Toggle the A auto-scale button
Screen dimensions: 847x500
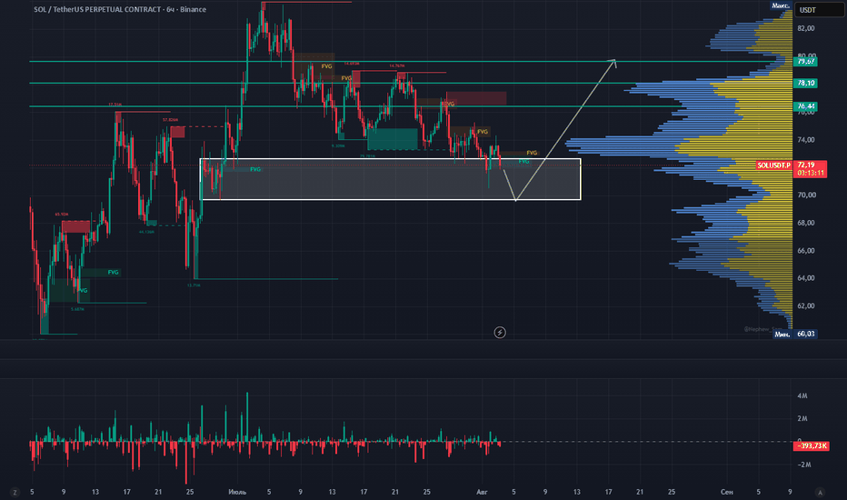coord(820,492)
